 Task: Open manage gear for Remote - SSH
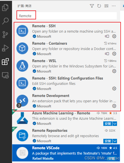coord(114,36)
